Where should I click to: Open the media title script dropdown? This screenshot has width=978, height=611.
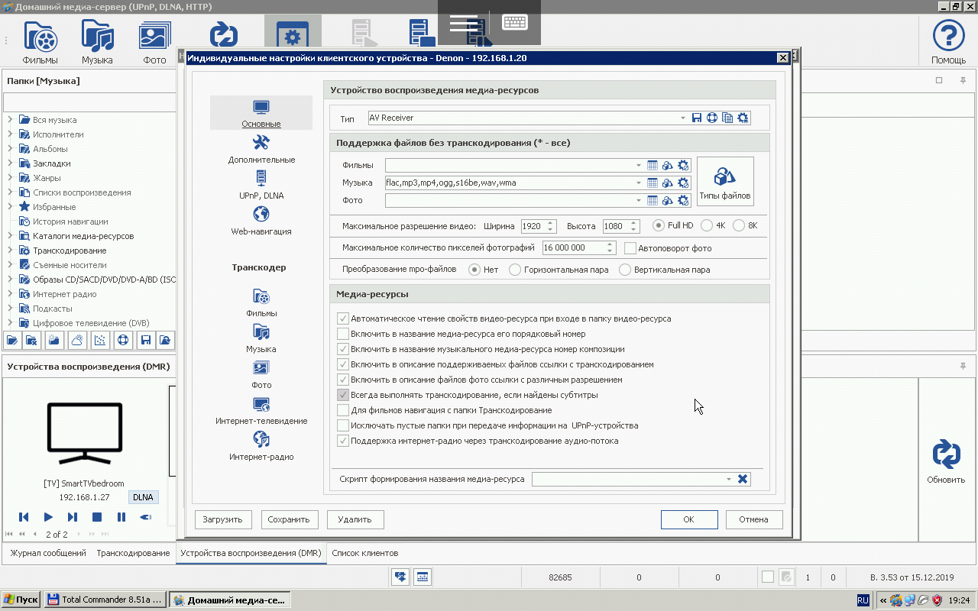point(729,480)
